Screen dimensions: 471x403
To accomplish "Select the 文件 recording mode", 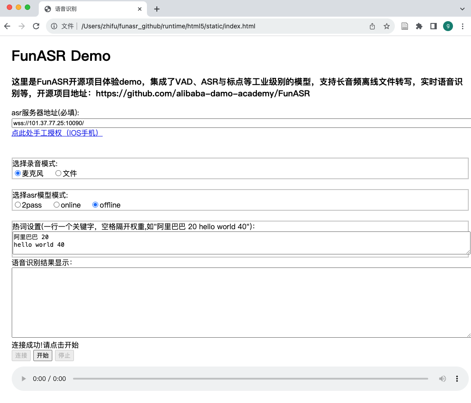I will tap(58, 173).
